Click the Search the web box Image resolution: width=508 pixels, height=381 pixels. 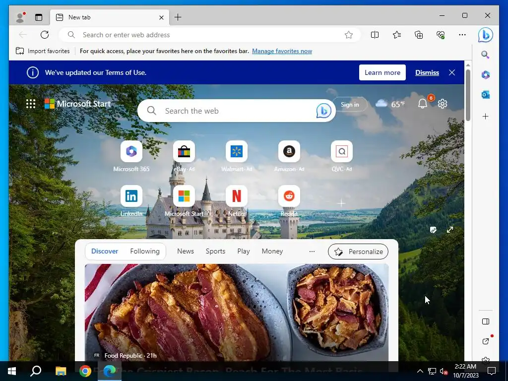coord(237,111)
